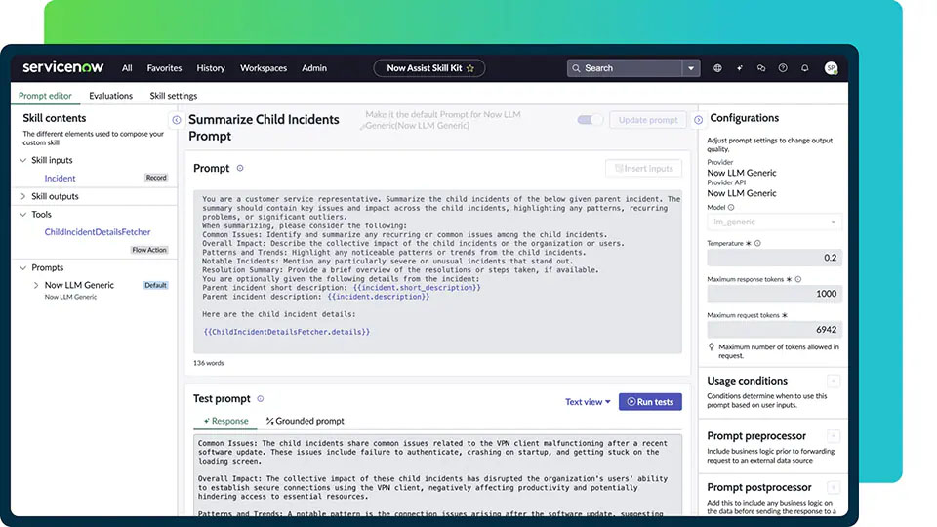This screenshot has height=527, width=937.
Task: Open the chat conversations icon
Action: (760, 68)
